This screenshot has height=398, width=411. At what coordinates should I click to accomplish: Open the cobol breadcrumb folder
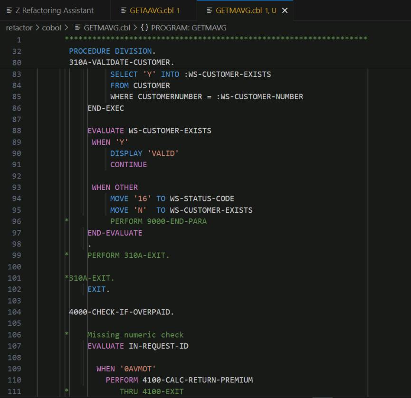point(52,28)
